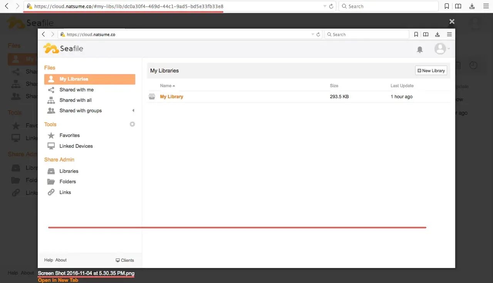The width and height of the screenshot is (493, 283).
Task: Click the New Library button
Action: click(431, 70)
